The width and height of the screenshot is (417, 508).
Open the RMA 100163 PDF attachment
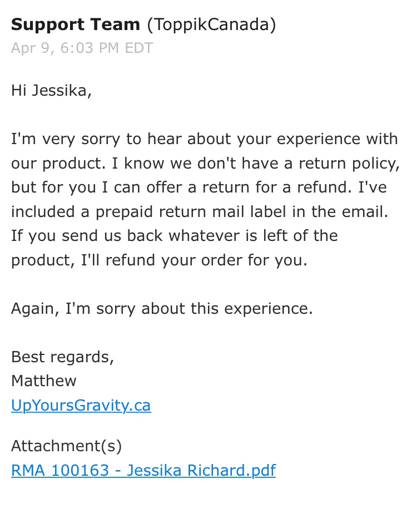tap(143, 470)
